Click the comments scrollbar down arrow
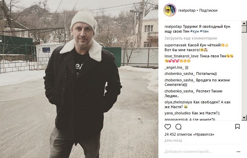 click(244, 117)
